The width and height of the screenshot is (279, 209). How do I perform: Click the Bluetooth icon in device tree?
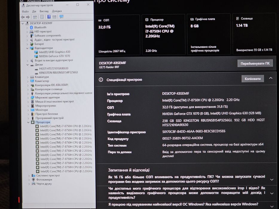tap(31, 27)
